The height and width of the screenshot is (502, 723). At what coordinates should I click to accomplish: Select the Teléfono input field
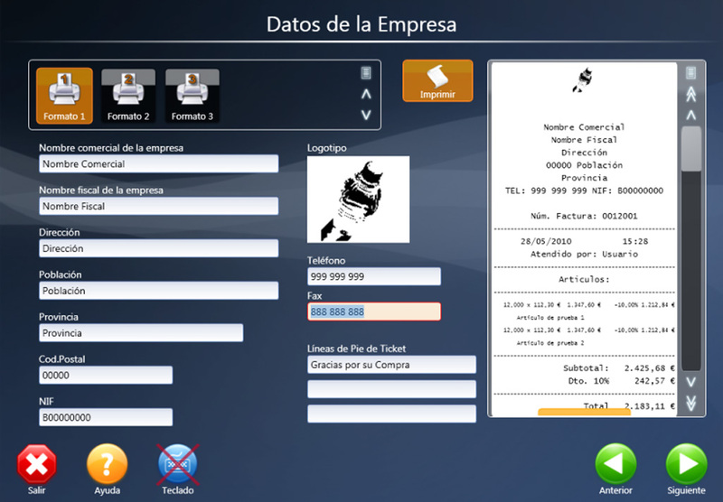[374, 276]
